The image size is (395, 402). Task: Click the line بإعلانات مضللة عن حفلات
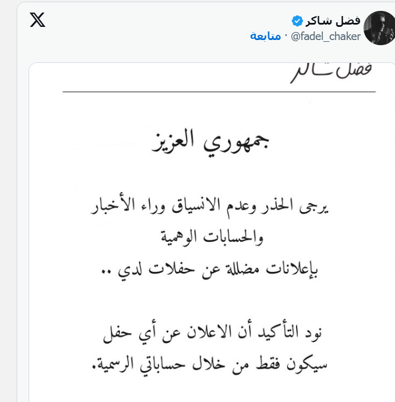point(210,270)
